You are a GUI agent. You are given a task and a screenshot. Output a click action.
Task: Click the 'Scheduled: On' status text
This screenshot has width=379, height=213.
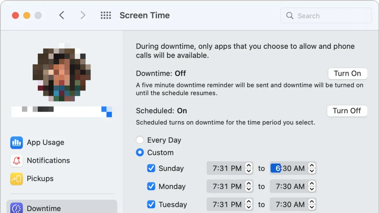click(161, 111)
